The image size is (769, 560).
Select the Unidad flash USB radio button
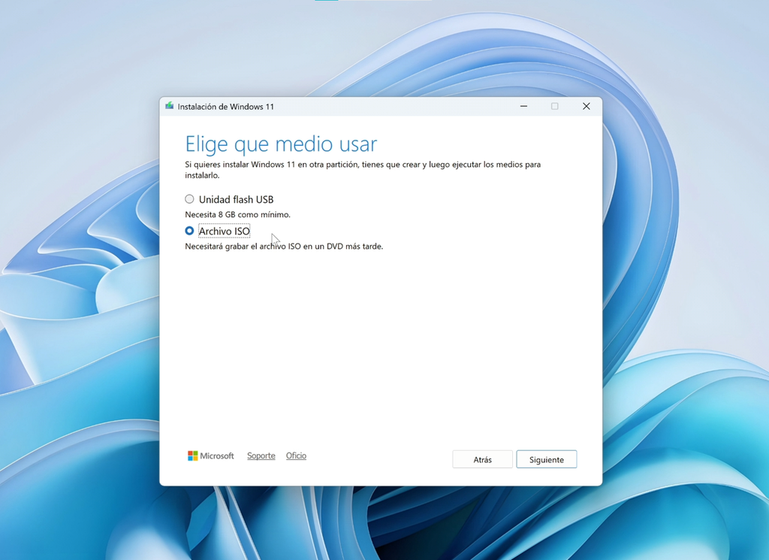(189, 199)
